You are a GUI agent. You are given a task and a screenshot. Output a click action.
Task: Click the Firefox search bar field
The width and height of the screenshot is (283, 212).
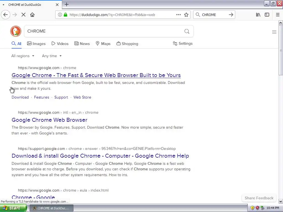click(214, 15)
